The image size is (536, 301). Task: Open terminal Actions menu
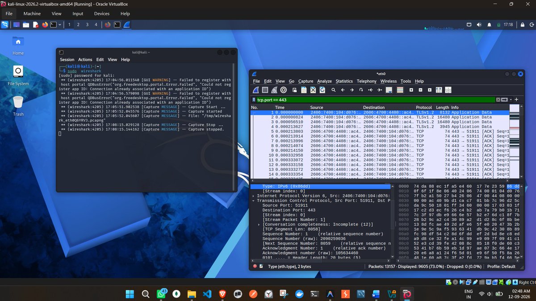tap(85, 59)
